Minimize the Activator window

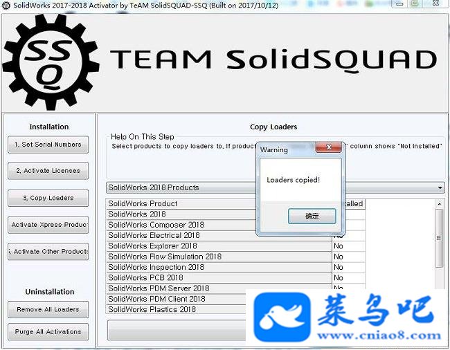click(x=399, y=4)
